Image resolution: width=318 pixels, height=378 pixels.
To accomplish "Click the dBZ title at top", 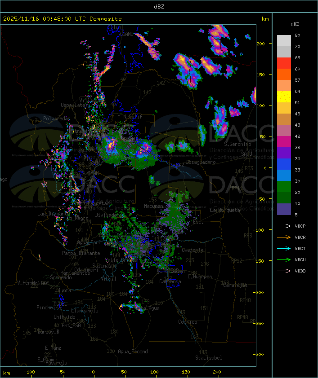I will [159, 6].
